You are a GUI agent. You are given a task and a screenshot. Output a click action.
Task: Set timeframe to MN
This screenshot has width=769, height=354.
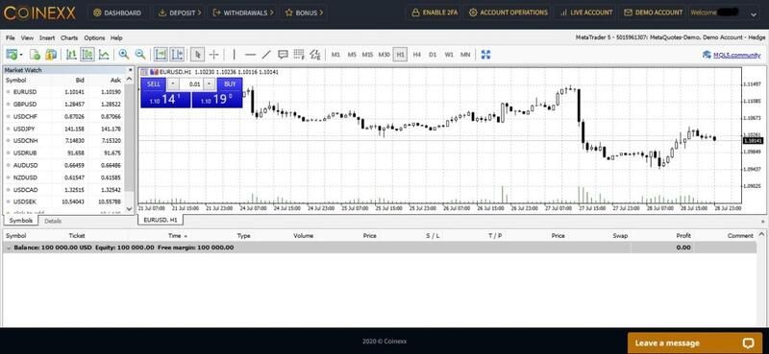[465, 55]
